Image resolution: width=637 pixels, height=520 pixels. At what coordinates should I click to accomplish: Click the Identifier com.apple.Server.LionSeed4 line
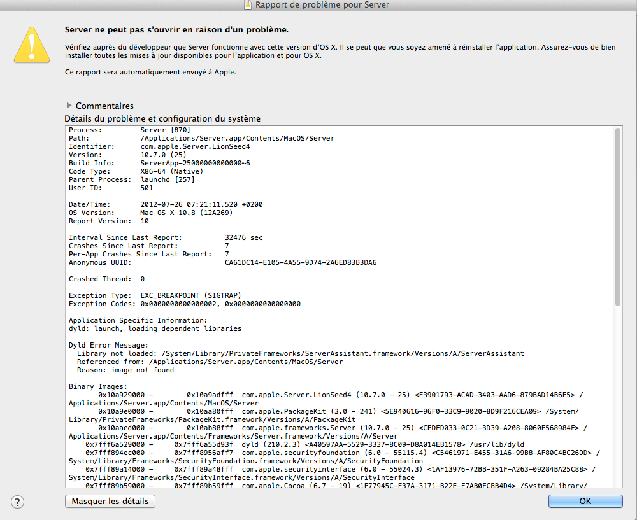coord(159,146)
